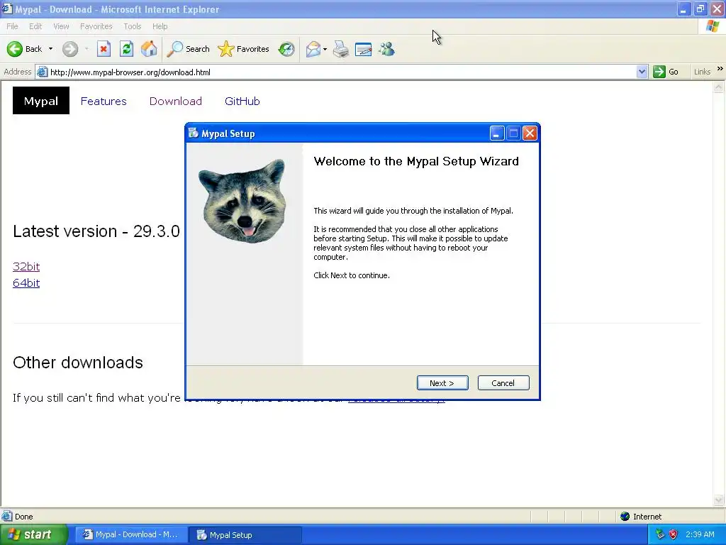Print the page with the printer icon

click(x=341, y=49)
